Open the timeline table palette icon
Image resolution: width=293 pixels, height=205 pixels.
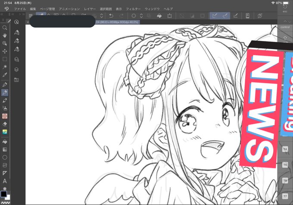(x=16, y=80)
